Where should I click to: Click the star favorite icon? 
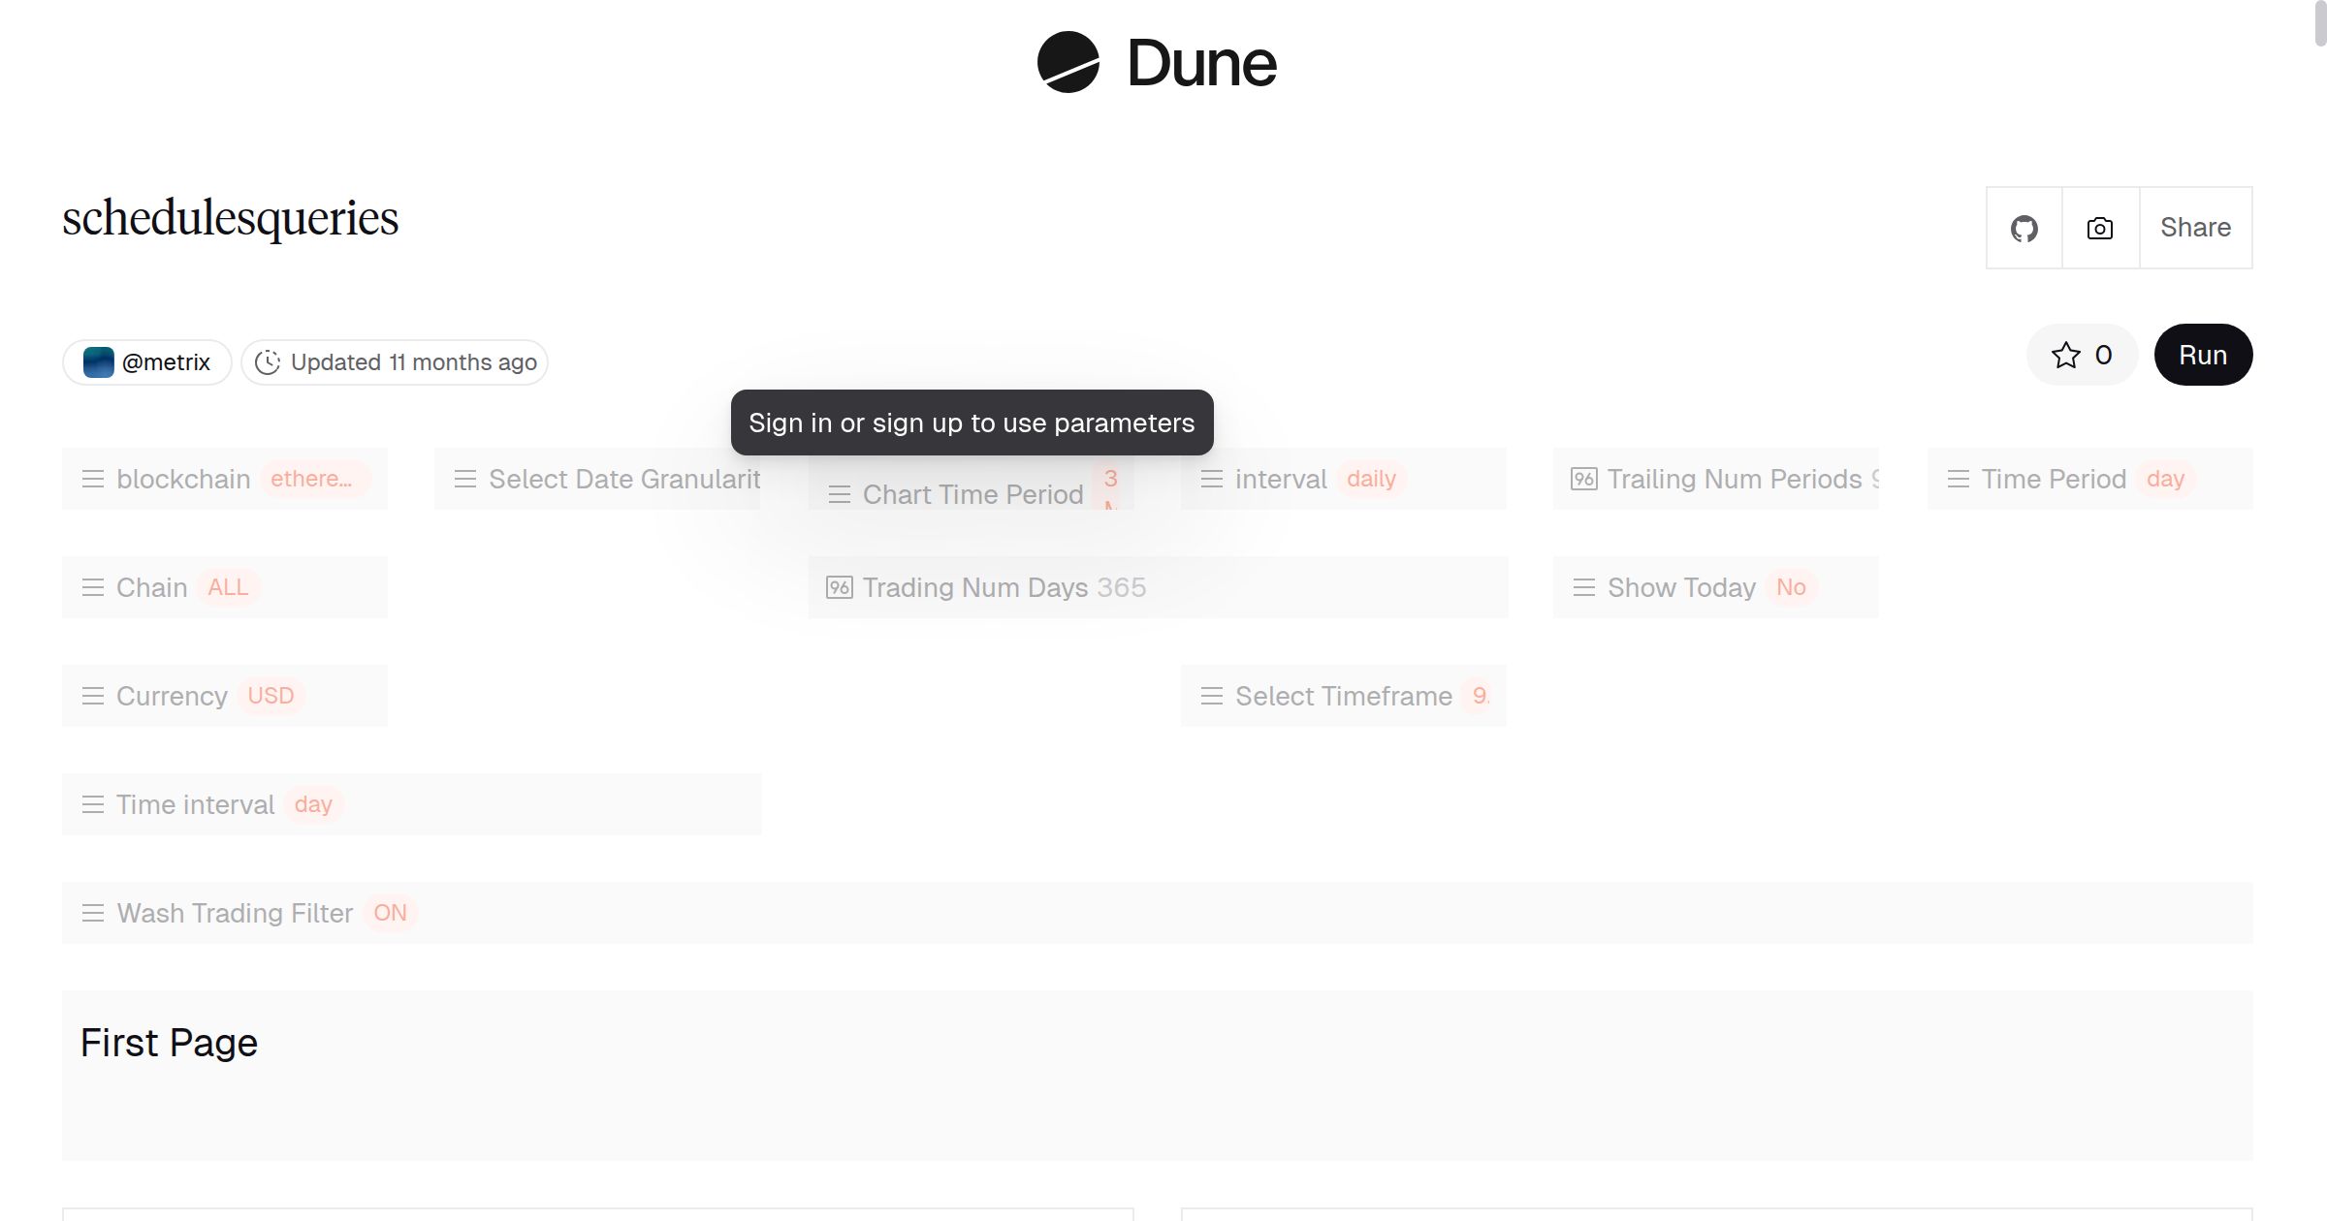(x=2065, y=356)
